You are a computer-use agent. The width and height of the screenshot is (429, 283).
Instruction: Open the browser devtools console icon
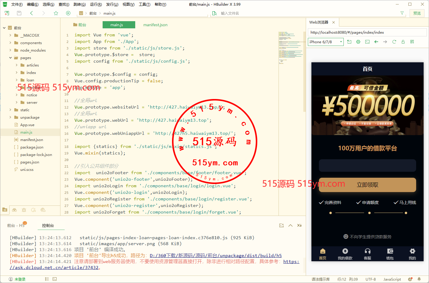pos(367,42)
